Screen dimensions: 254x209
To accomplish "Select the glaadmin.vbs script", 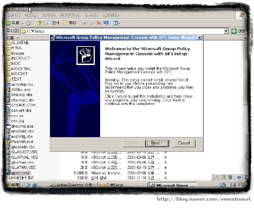I will [x=20, y=147].
